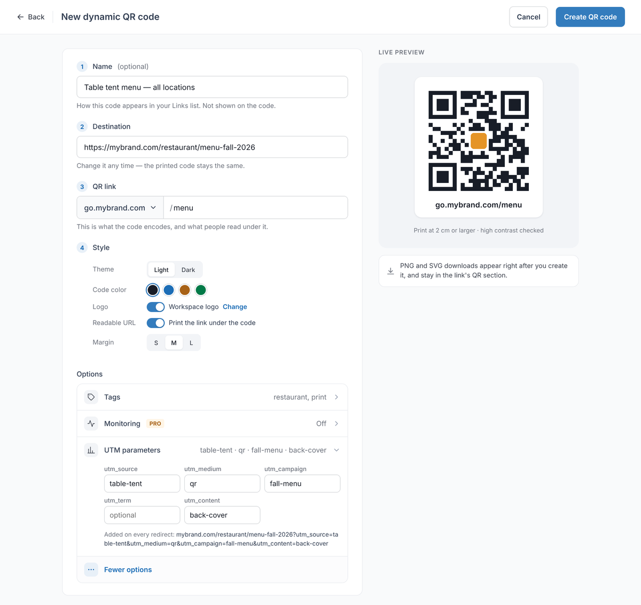The width and height of the screenshot is (641, 605).
Task: Click the QR link slug field
Action: click(x=255, y=208)
